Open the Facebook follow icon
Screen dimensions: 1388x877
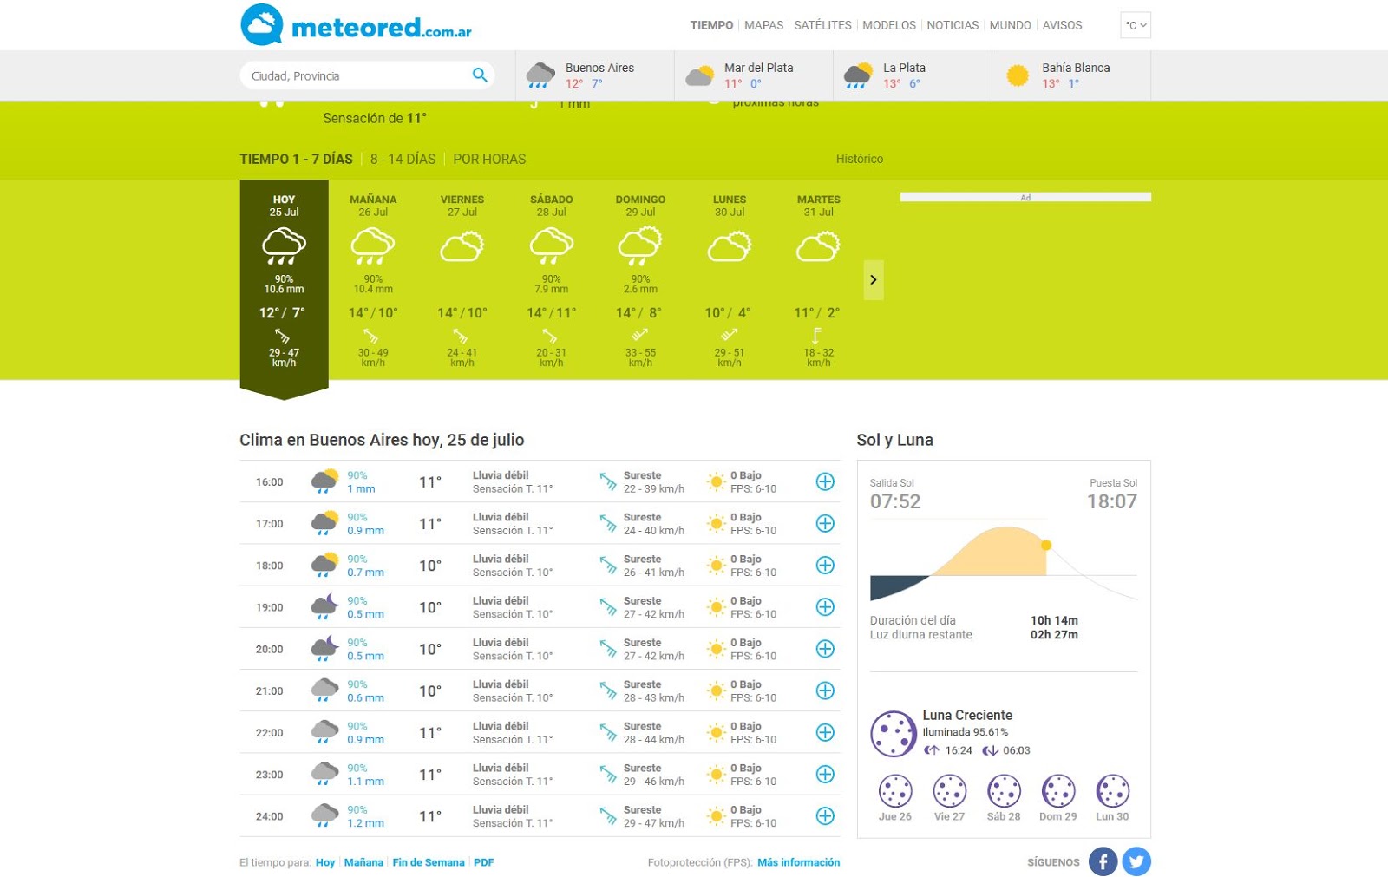pos(1103,861)
